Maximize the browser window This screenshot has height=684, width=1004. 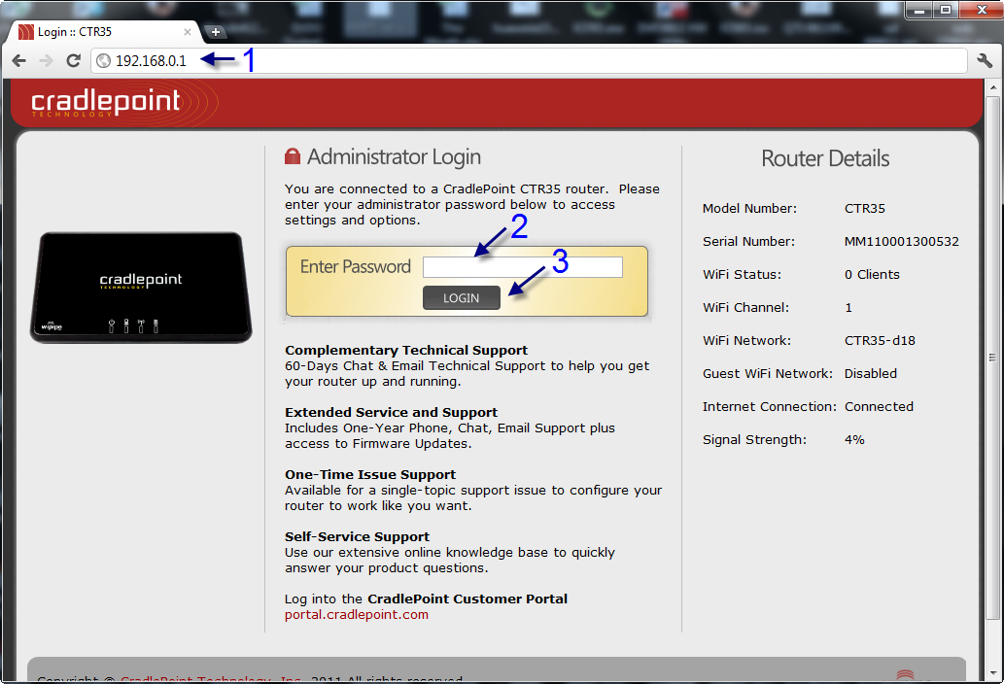[x=946, y=11]
